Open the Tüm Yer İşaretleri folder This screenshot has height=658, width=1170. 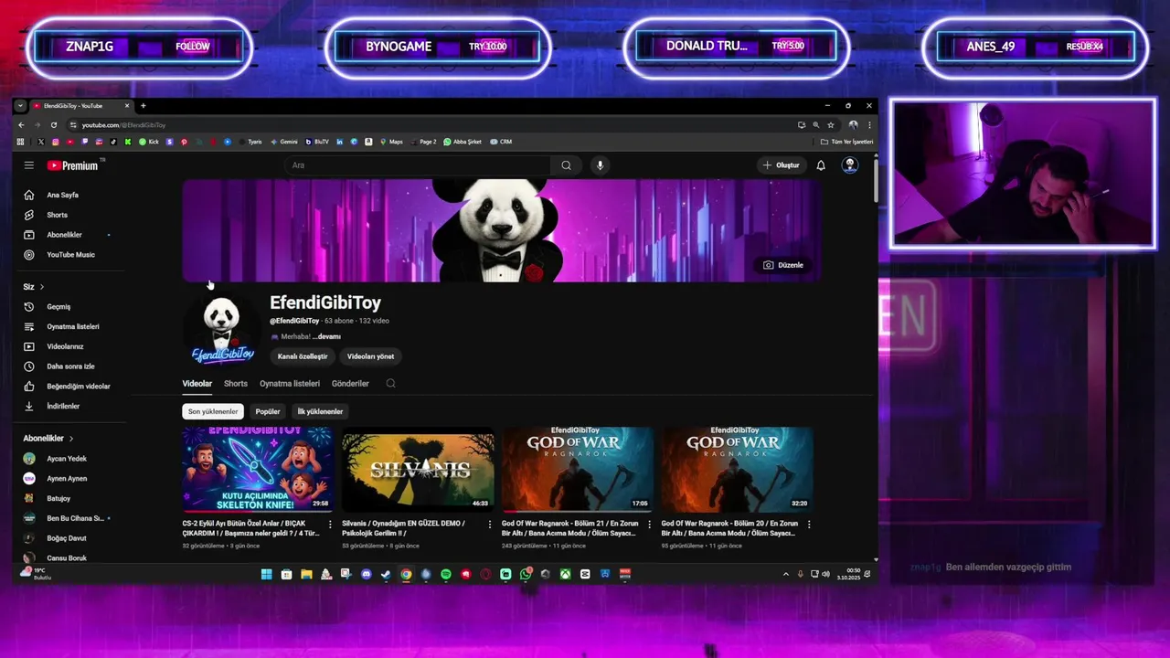(x=846, y=142)
